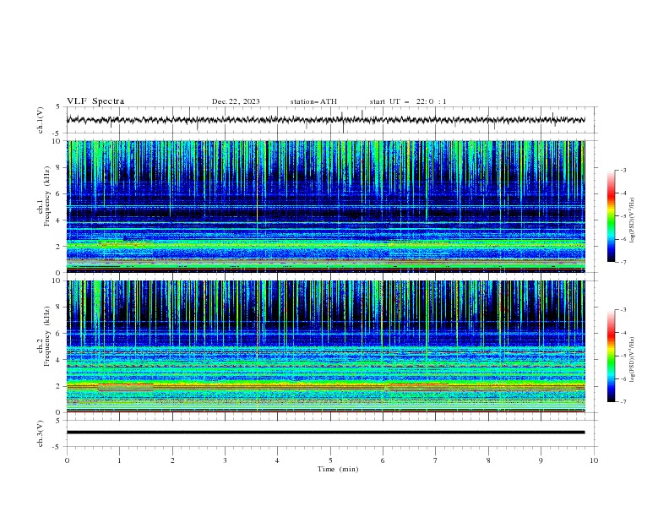Click time axis tick label "3"
This screenshot has width=669, height=517.
click(x=225, y=460)
